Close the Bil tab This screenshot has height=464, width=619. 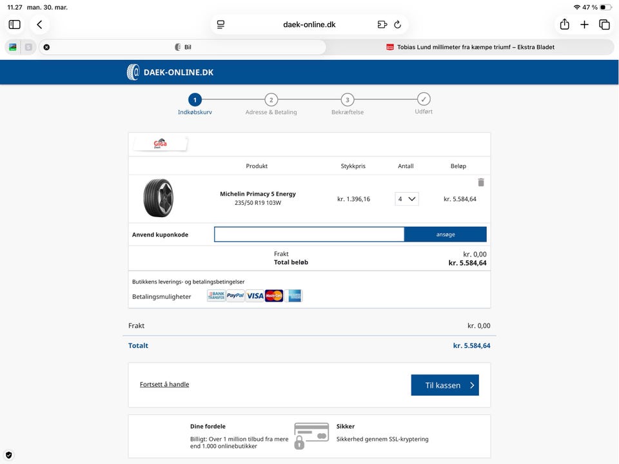click(46, 47)
